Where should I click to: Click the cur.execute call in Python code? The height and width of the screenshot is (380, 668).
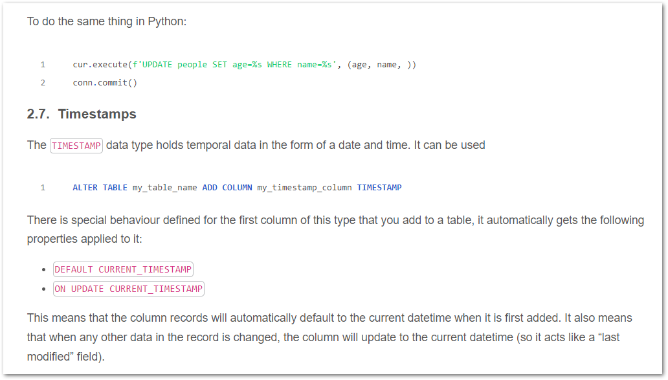(100, 65)
